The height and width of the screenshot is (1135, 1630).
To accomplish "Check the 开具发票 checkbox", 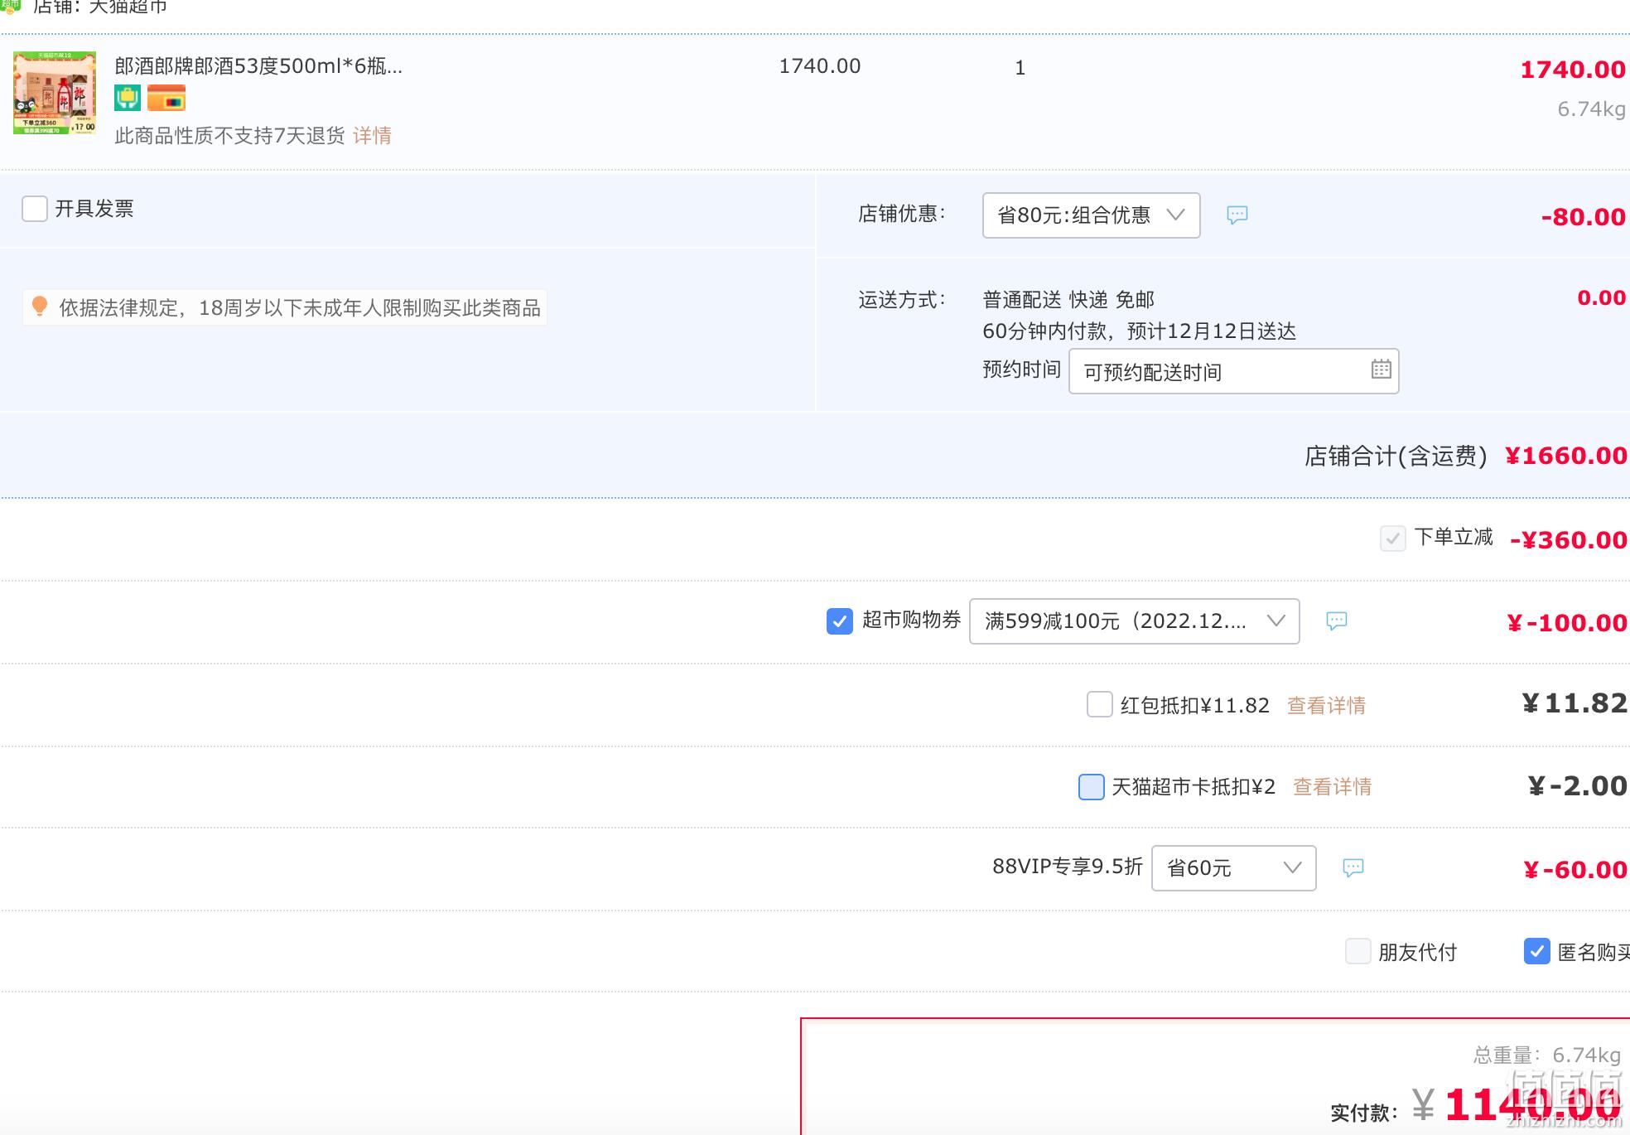I will (35, 209).
